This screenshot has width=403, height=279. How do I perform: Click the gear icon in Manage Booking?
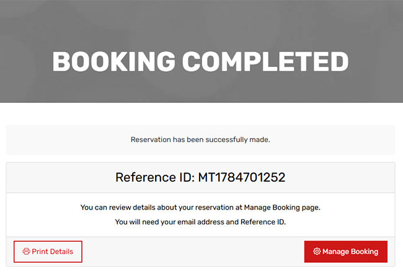317,251
